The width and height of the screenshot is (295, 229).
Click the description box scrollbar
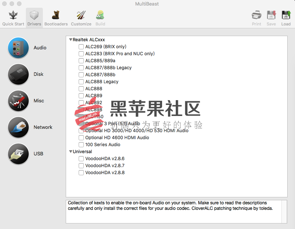coord(284,212)
